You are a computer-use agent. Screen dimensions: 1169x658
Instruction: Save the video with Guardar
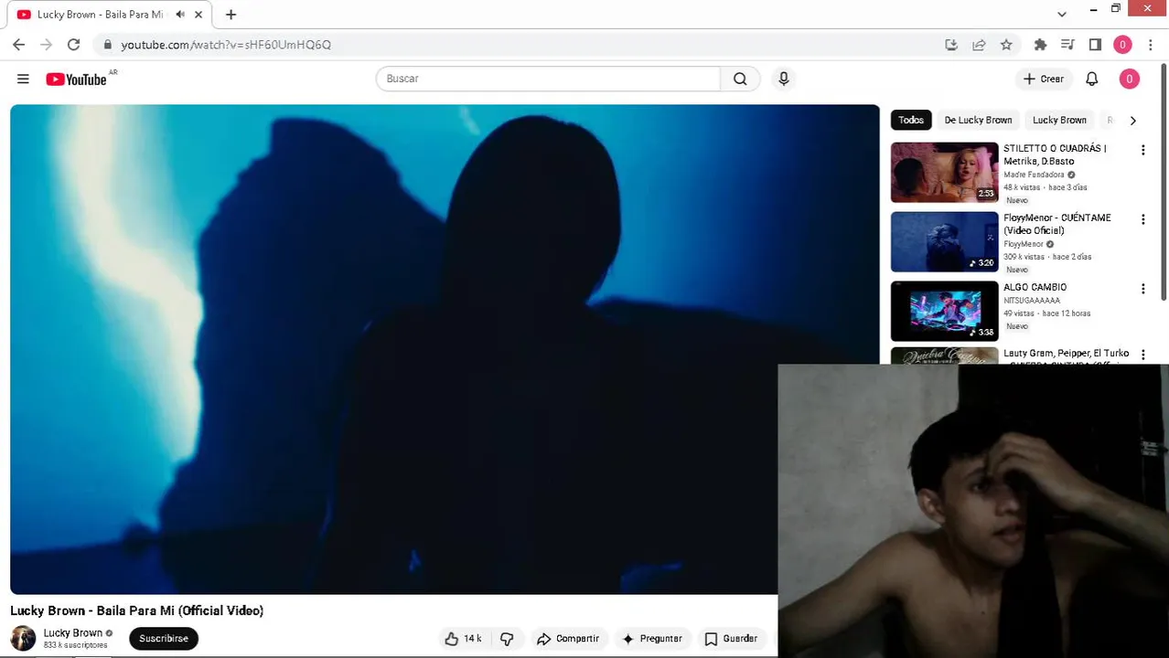731,639
